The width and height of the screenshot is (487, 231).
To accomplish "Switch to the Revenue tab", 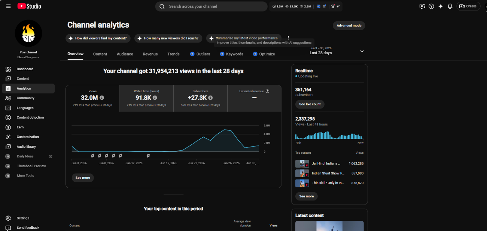I will (x=150, y=54).
